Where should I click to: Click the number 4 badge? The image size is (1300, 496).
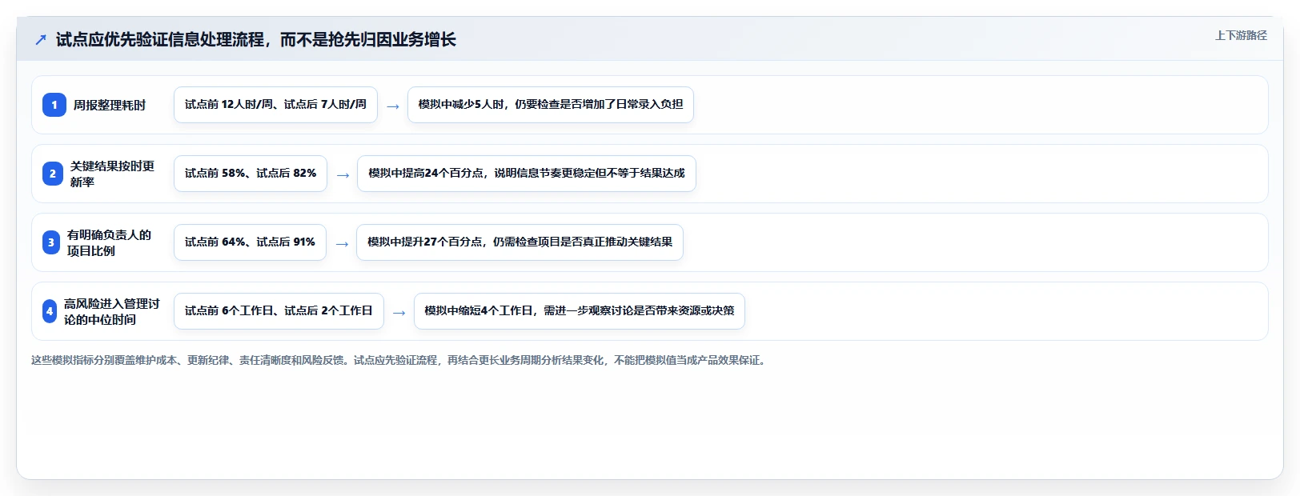coord(50,311)
